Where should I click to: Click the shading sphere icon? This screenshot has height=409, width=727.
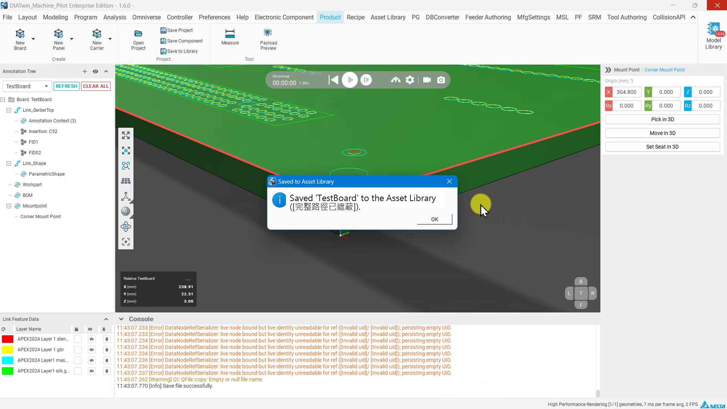(126, 211)
